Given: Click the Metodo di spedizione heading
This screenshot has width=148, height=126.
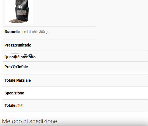Looking at the screenshot, I should tap(29, 121).
